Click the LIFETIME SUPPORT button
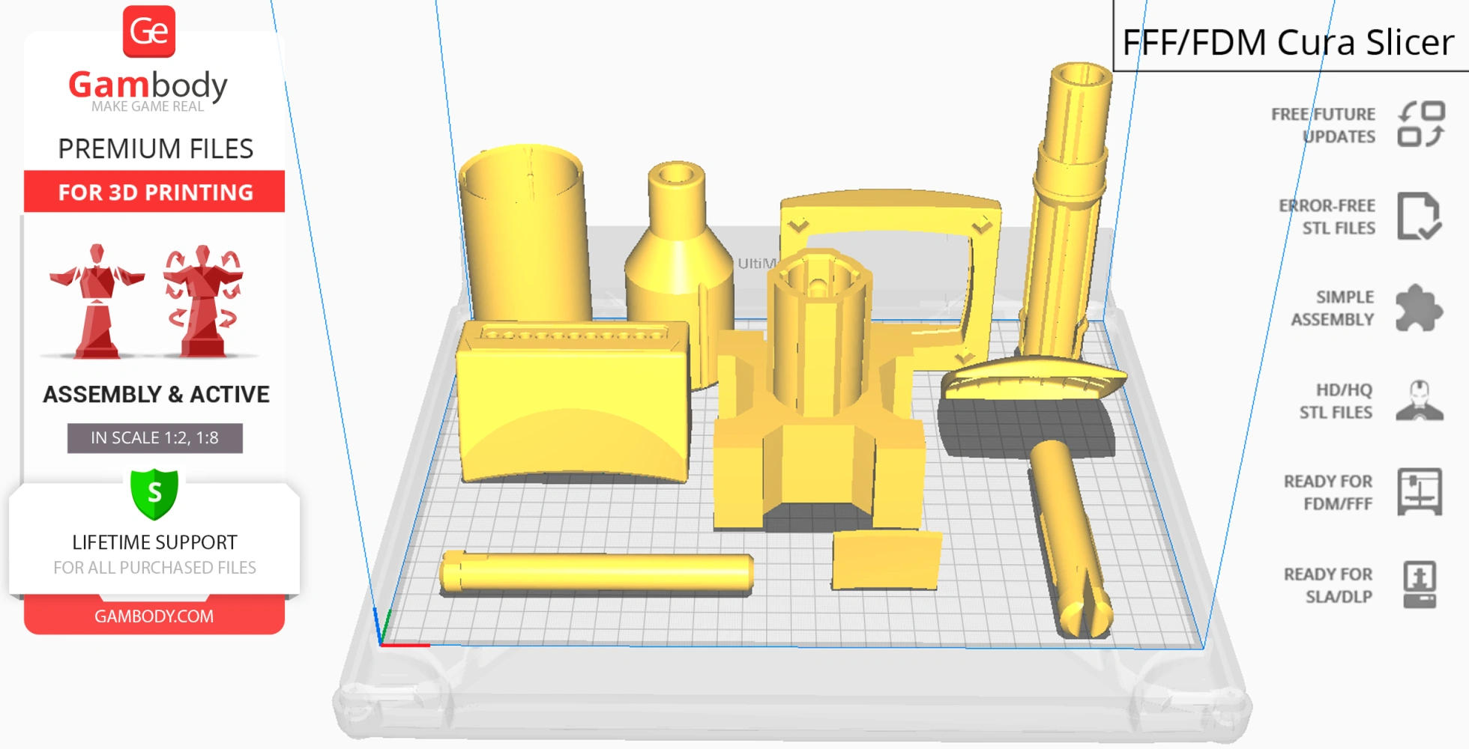The height and width of the screenshot is (749, 1469). (x=155, y=542)
